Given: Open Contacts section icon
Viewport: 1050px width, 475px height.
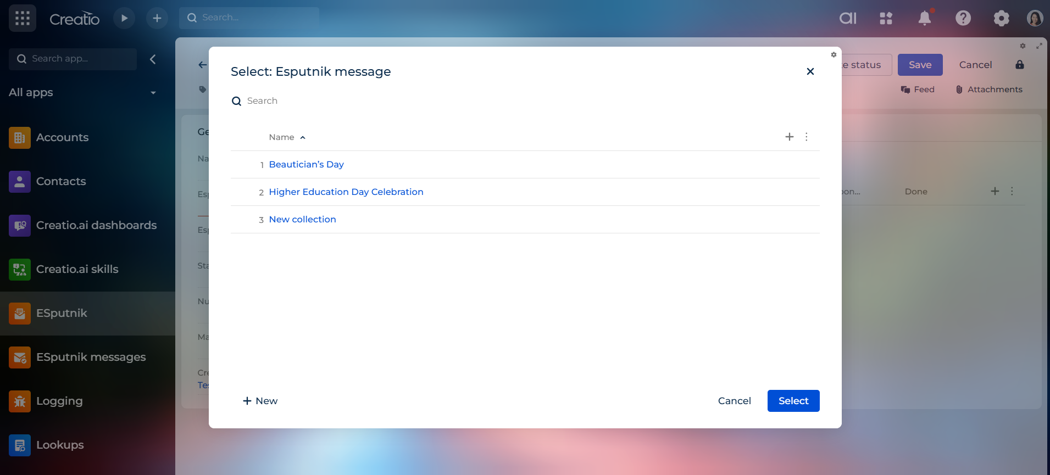Looking at the screenshot, I should (x=20, y=181).
